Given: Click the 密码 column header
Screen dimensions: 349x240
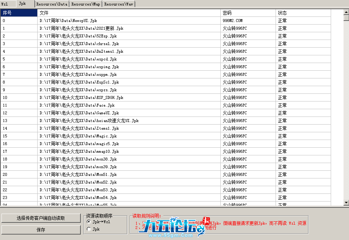Looking at the screenshot, I should (248, 13).
